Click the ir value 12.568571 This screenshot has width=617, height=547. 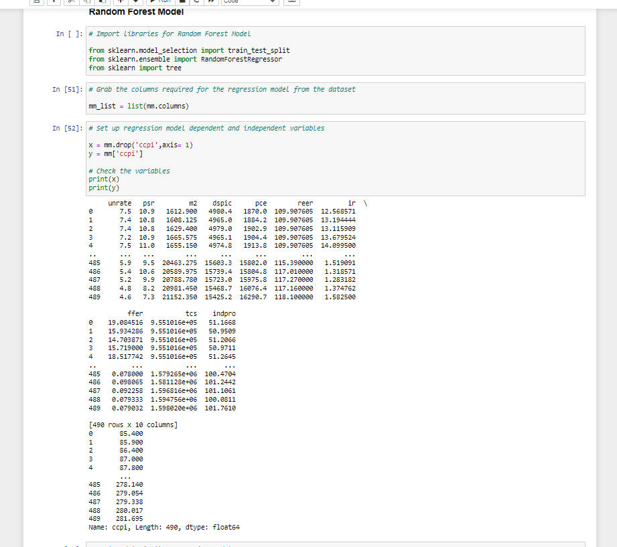338,212
